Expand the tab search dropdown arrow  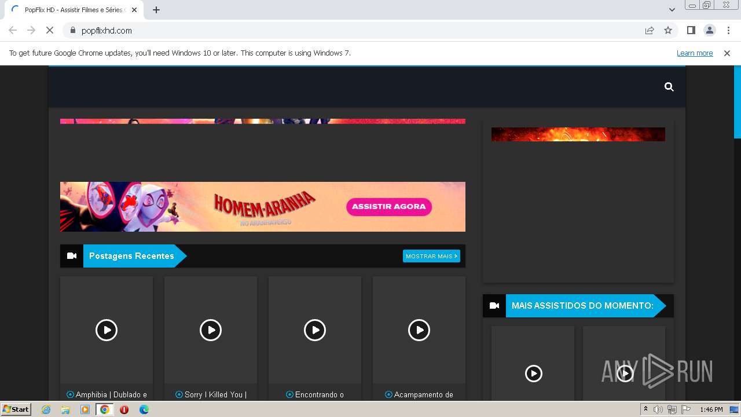pos(672,10)
